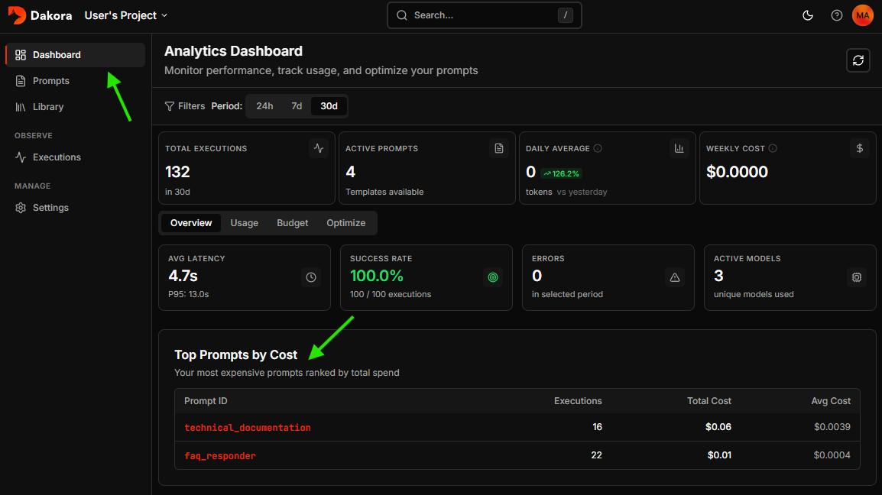Click the clock icon on Avg Latency card
Screen dimensions: 882x495
tap(312, 277)
